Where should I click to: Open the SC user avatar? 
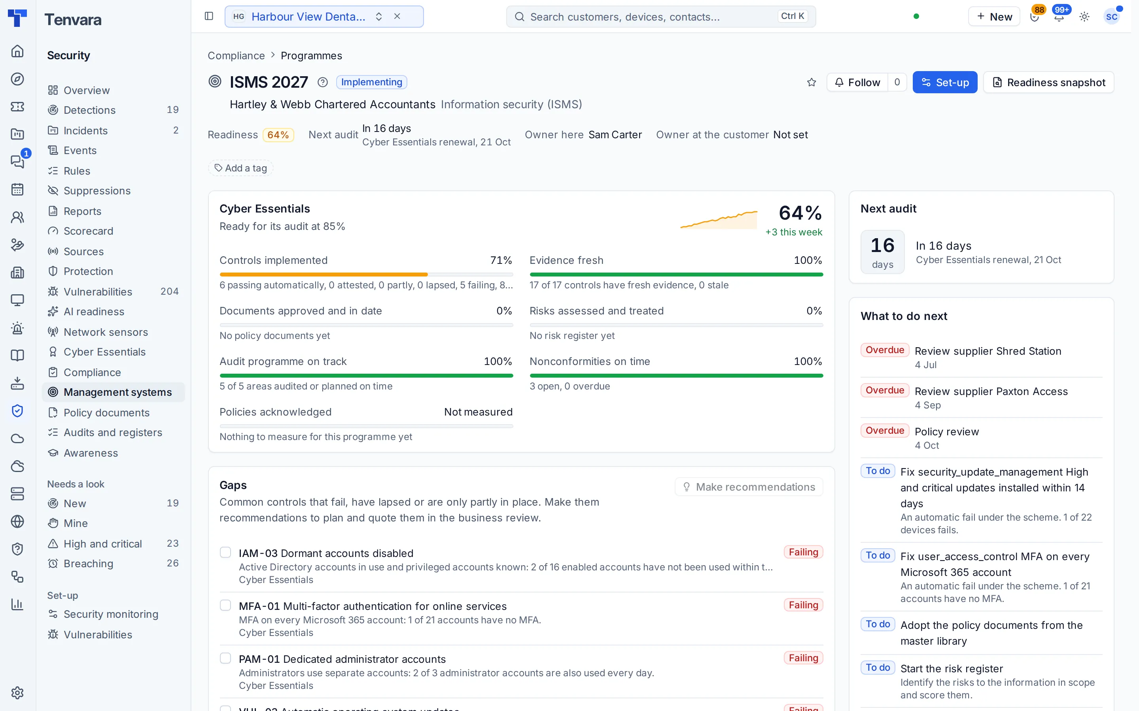1112,17
